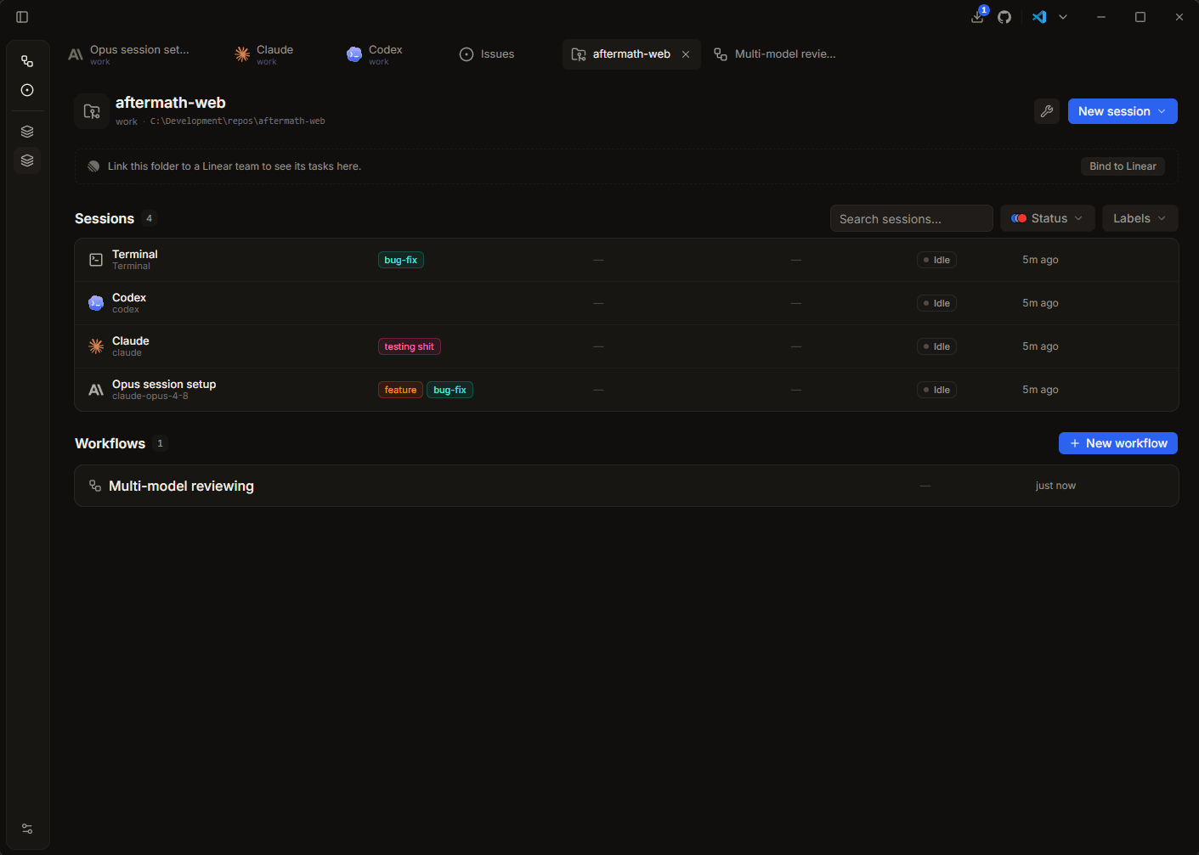Open the Opus session setup title
This screenshot has width=1199, height=855.
164,384
